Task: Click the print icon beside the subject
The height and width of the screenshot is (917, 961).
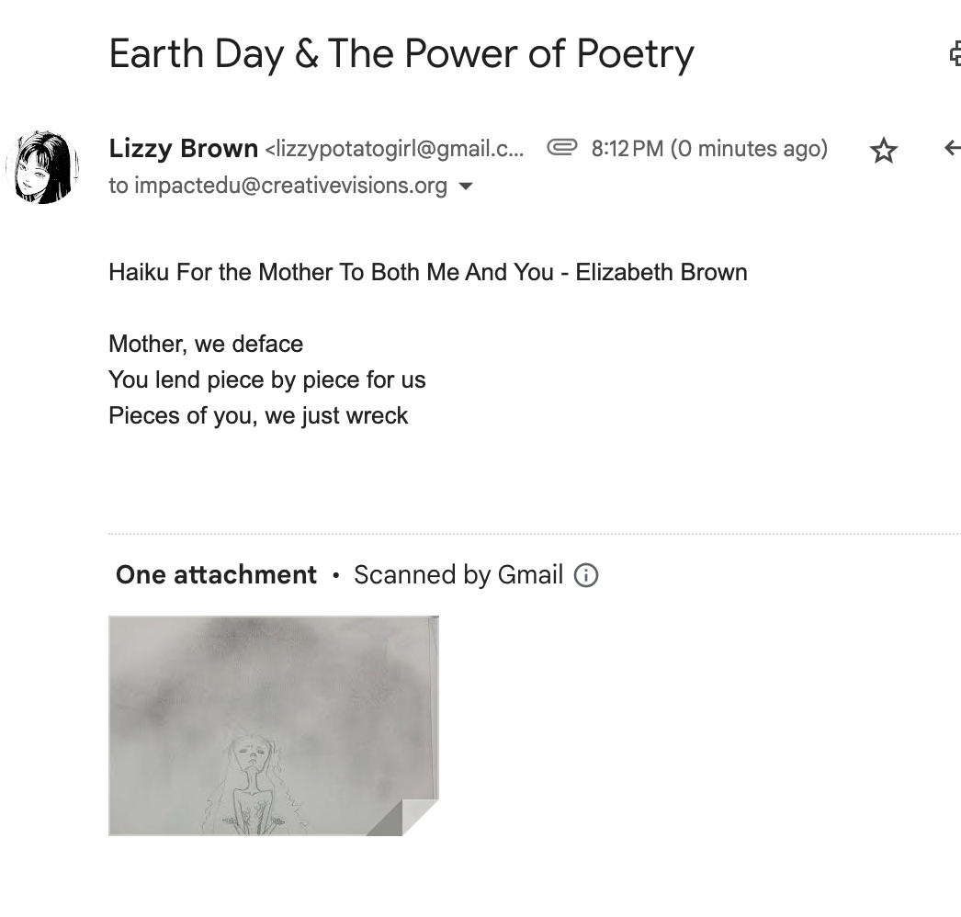Action: click(x=955, y=54)
